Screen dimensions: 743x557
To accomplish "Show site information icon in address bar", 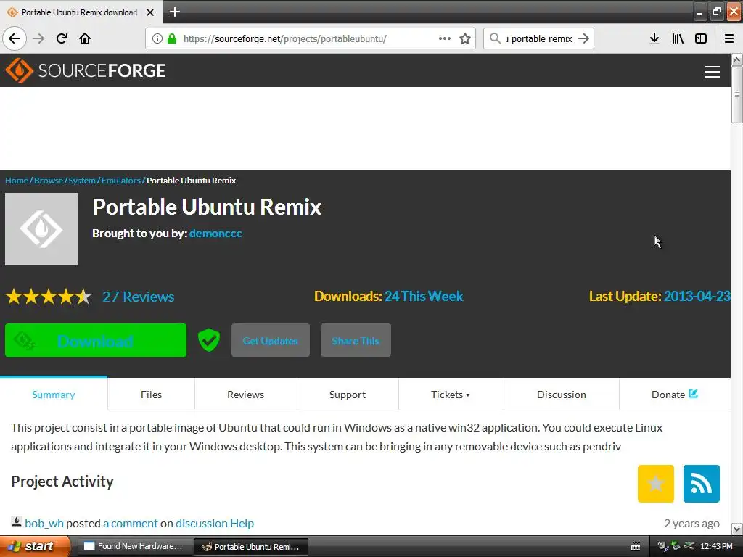I will click(157, 38).
